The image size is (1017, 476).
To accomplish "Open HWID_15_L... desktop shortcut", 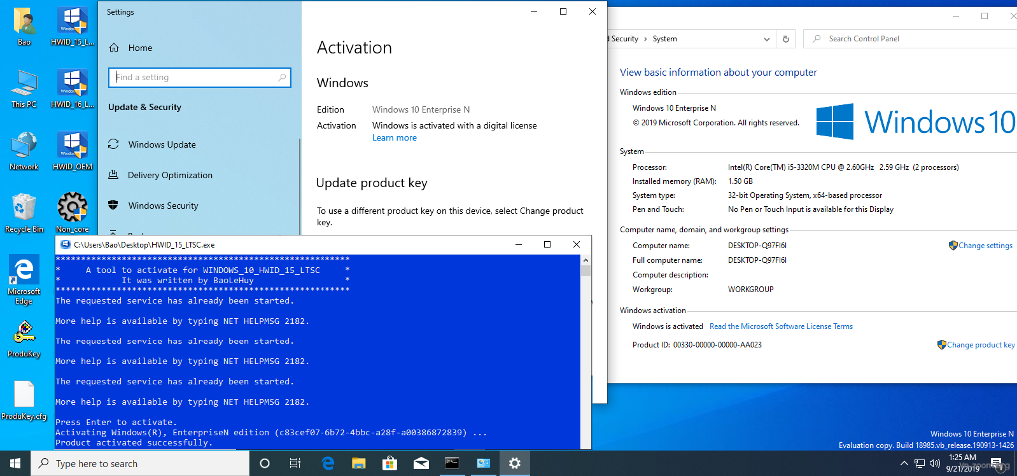I will (72, 27).
